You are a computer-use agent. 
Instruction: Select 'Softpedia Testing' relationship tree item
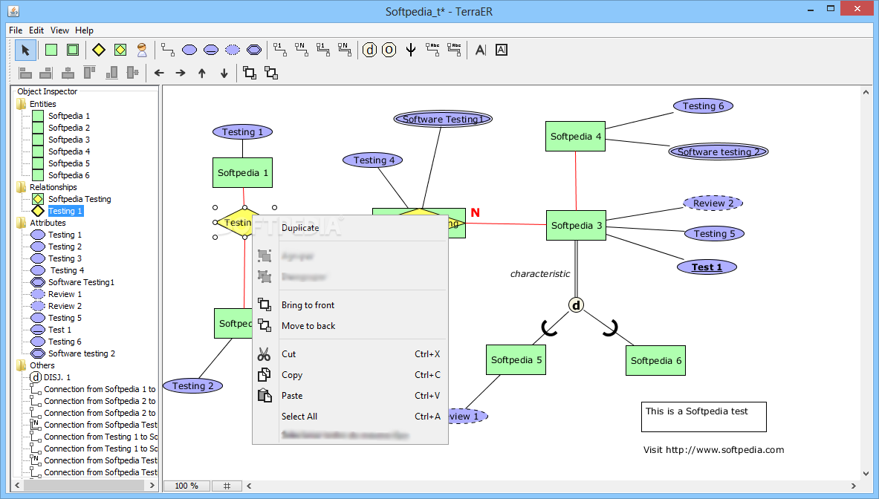[x=80, y=199]
